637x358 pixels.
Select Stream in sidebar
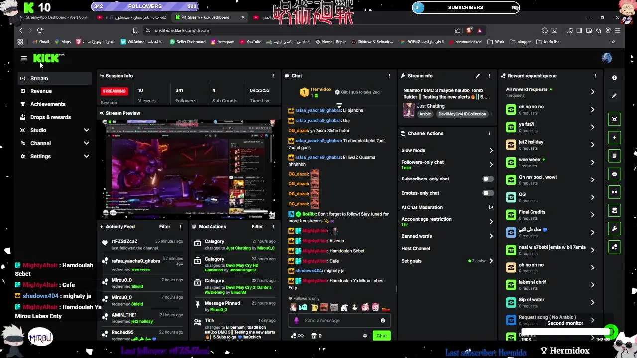[55, 78]
